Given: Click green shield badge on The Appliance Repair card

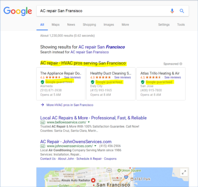Looking at the screenshot, I should 43,82.
